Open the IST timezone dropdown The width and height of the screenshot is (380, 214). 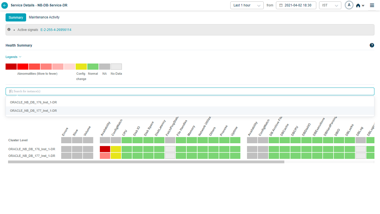point(330,5)
